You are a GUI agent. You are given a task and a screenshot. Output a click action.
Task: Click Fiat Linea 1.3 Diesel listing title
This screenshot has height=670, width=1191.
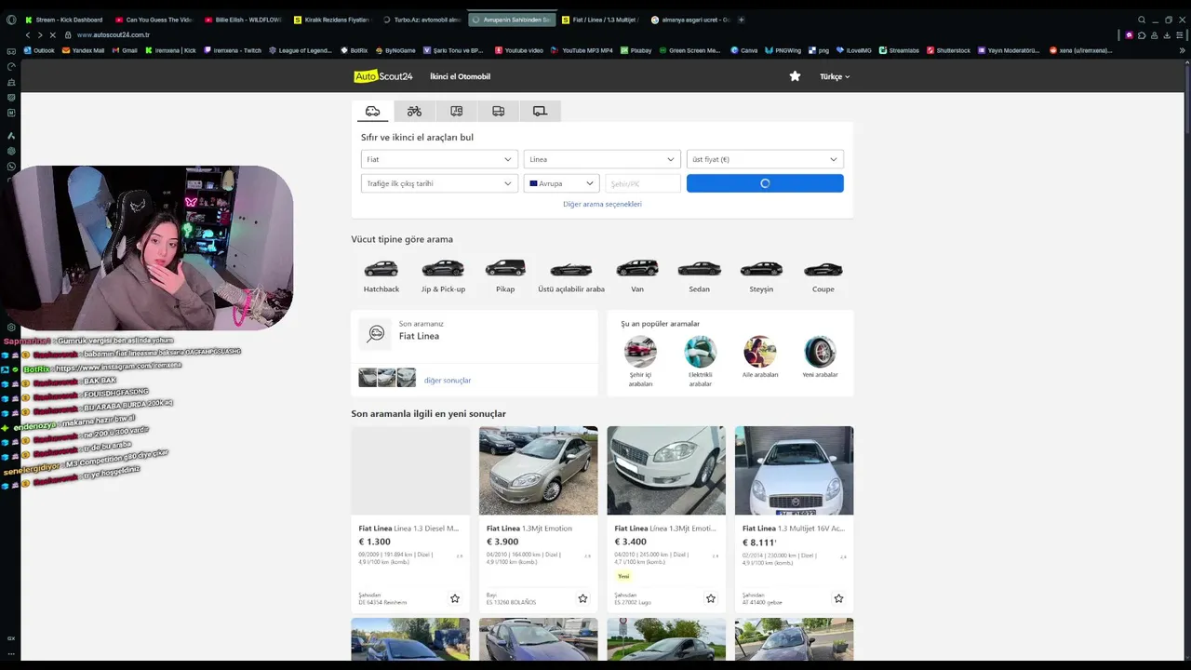(x=408, y=528)
